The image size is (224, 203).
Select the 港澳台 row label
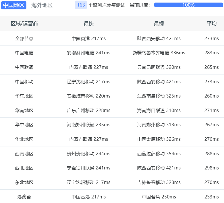click(24, 197)
